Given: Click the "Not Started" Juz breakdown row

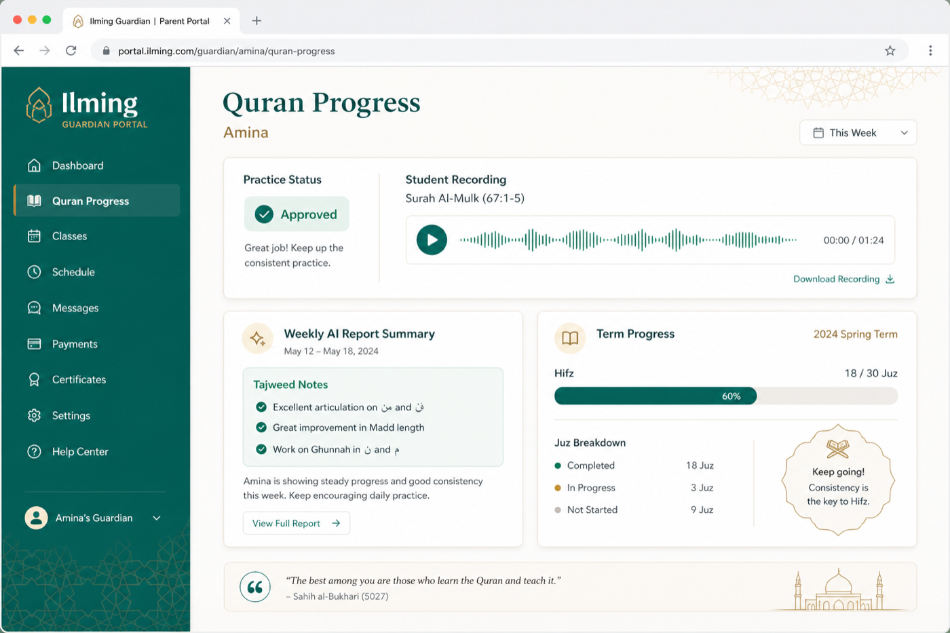Looking at the screenshot, I should click(634, 510).
